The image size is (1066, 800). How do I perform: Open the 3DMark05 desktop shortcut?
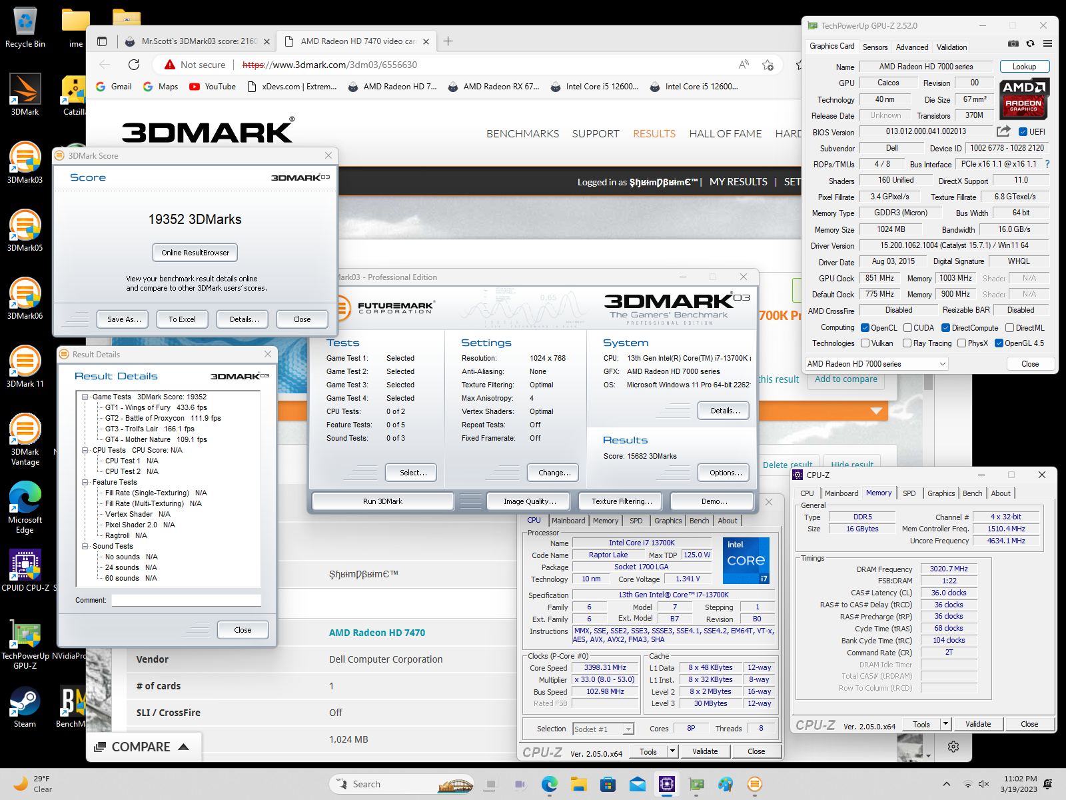25,231
